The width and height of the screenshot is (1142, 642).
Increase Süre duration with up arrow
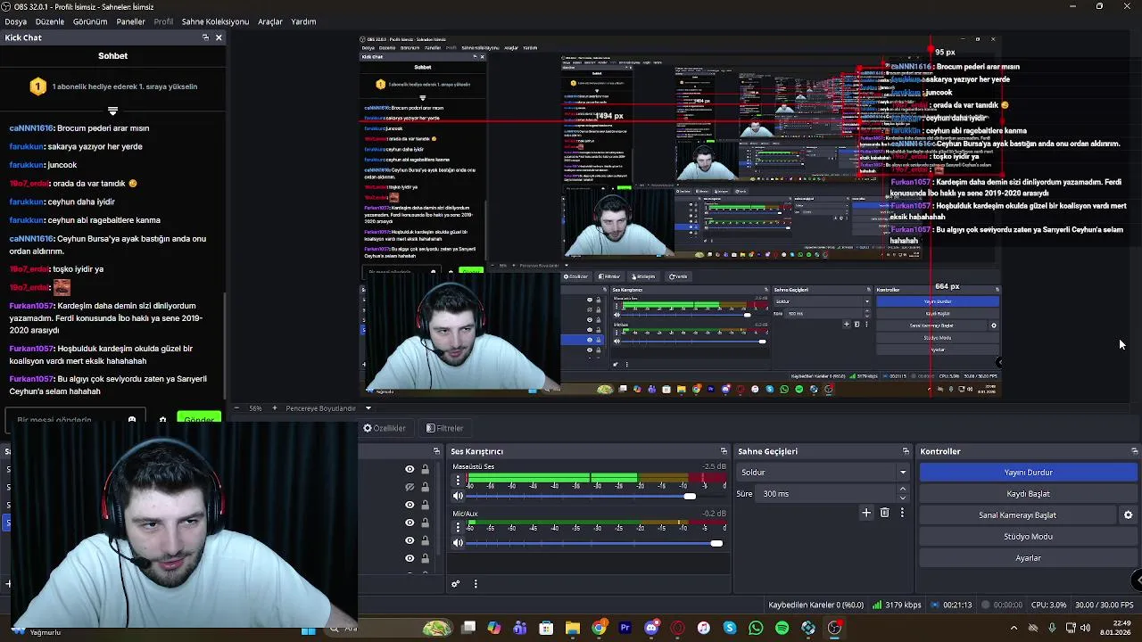(903, 490)
